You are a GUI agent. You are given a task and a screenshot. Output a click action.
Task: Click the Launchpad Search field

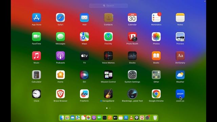108,6
